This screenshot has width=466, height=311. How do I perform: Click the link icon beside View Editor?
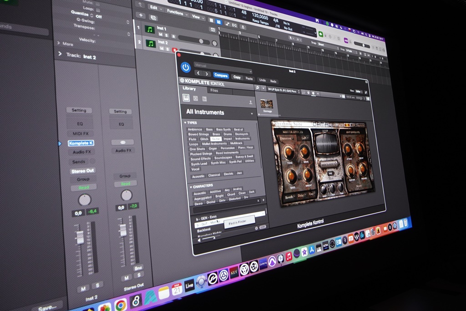[x=366, y=92]
